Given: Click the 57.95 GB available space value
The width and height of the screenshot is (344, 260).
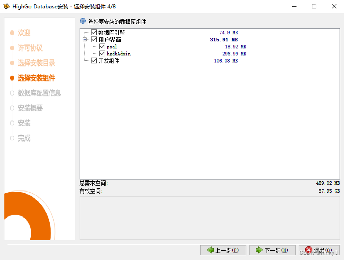Looking at the screenshot, I should [329, 191].
